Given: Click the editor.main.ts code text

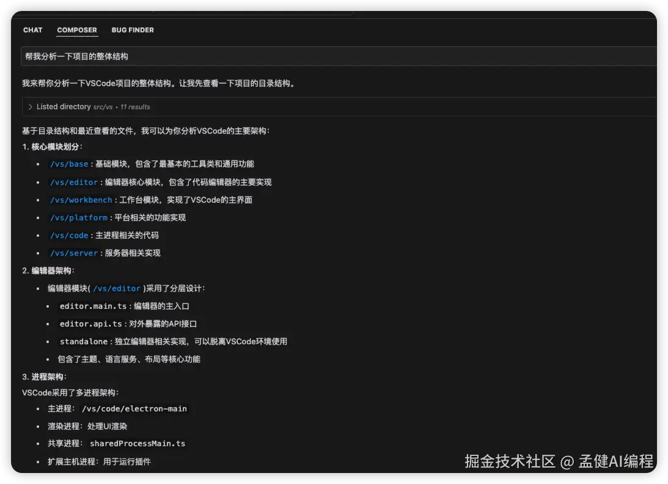Looking at the screenshot, I should (94, 306).
